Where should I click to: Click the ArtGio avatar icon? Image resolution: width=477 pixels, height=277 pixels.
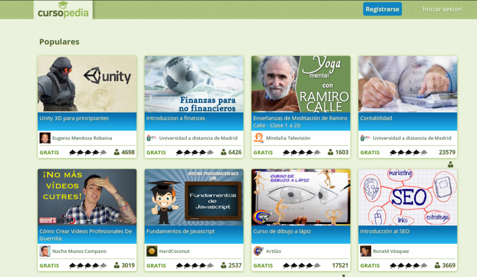point(259,251)
